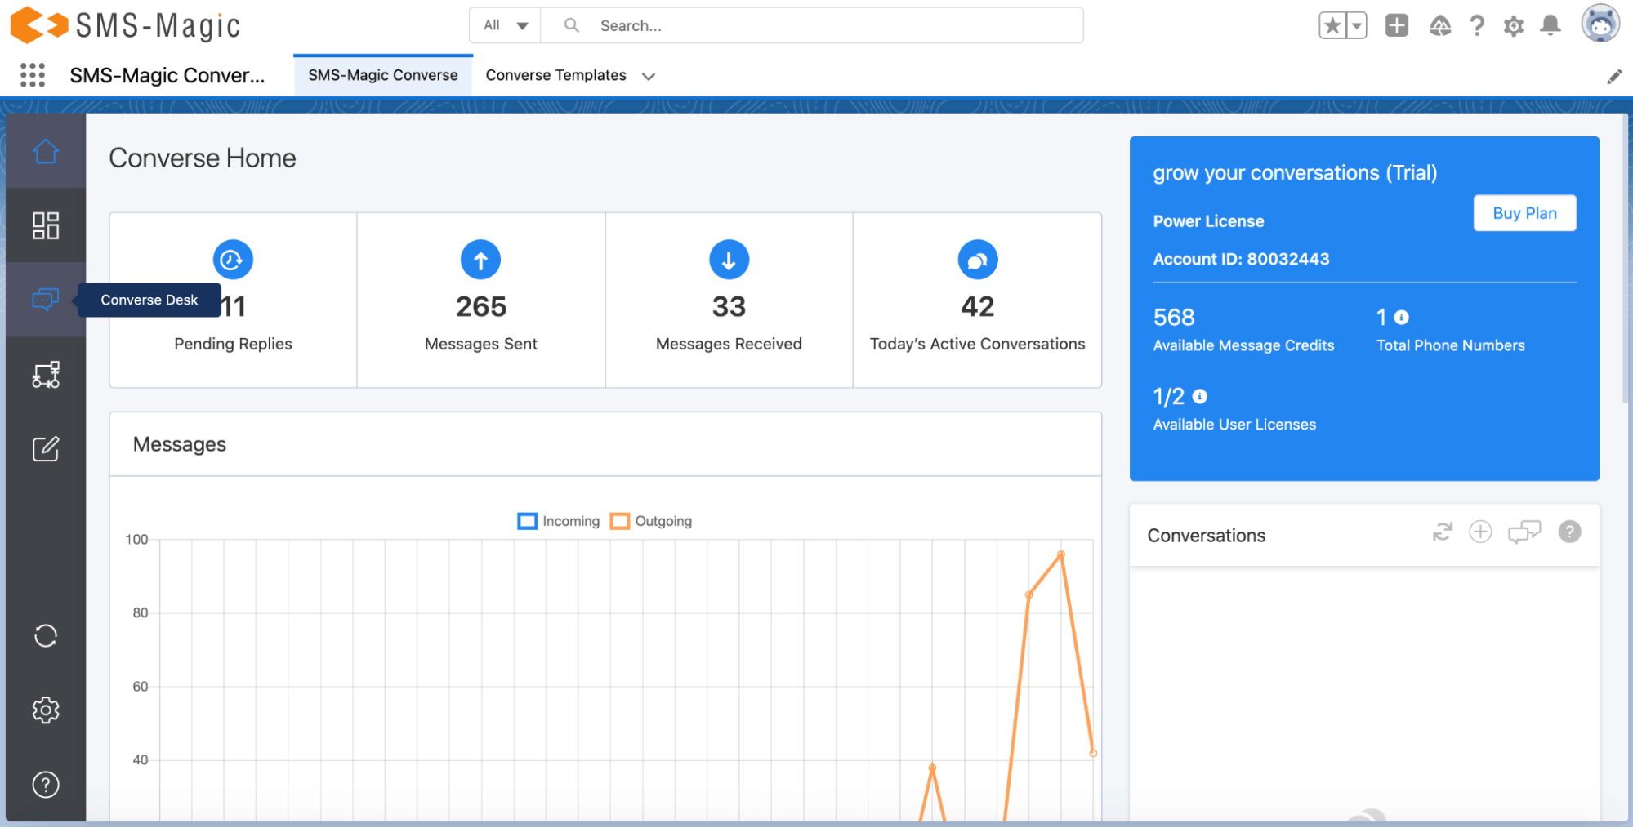
Task: Click the Messages Received down-arrow icon
Action: click(x=729, y=260)
